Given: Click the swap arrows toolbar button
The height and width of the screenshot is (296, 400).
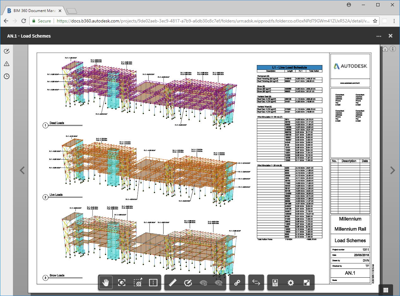Looking at the screenshot, I should (x=256, y=283).
